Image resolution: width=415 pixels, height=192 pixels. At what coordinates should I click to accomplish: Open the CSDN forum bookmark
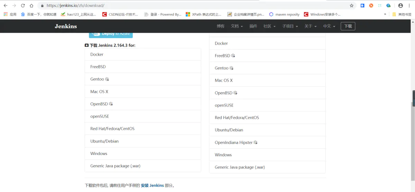point(120,15)
